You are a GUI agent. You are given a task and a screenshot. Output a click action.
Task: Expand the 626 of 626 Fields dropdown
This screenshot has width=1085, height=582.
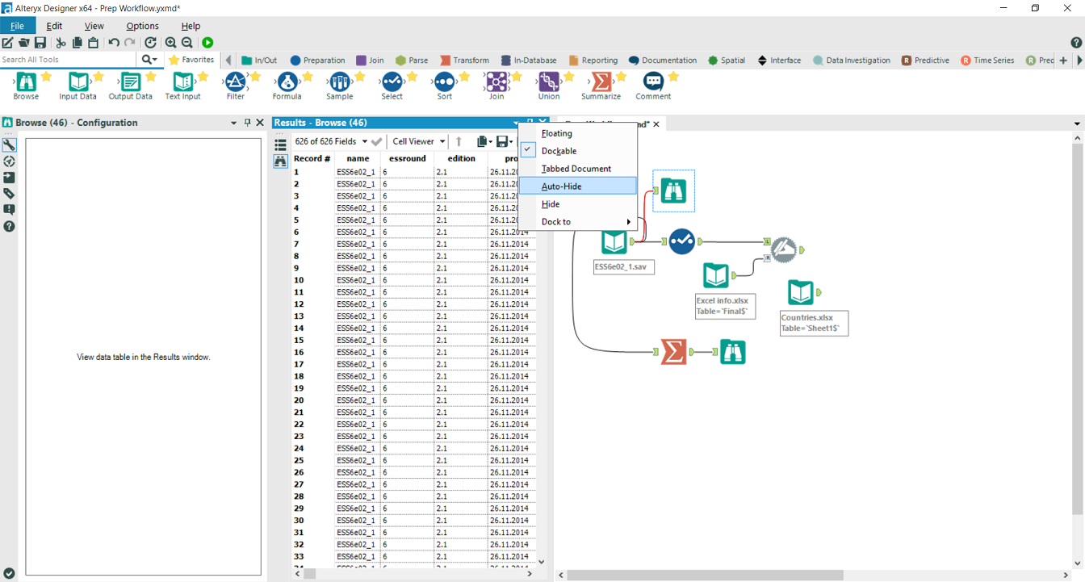(x=331, y=141)
